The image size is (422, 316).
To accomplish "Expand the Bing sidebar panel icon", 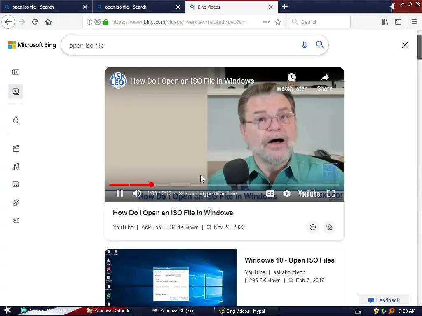I will [16, 72].
